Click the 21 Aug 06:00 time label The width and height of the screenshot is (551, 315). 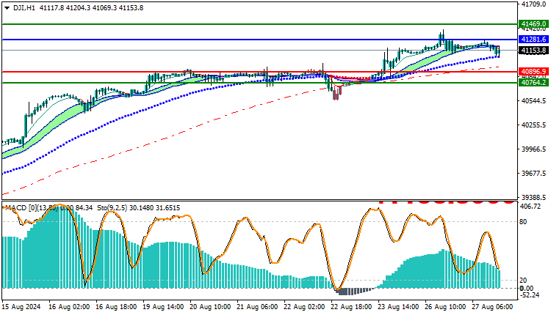(257, 307)
